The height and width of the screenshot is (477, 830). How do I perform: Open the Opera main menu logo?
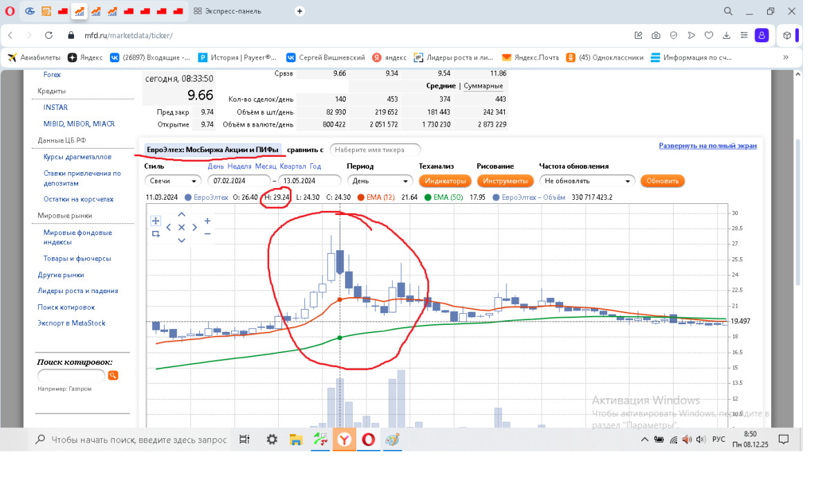pos(10,11)
